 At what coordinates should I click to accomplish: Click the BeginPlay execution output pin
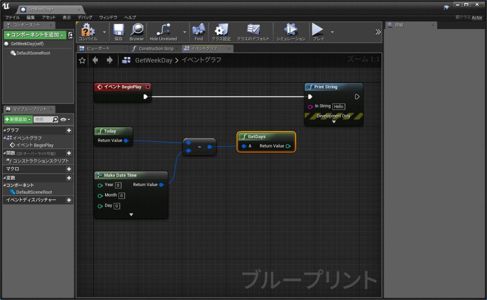[x=146, y=97]
